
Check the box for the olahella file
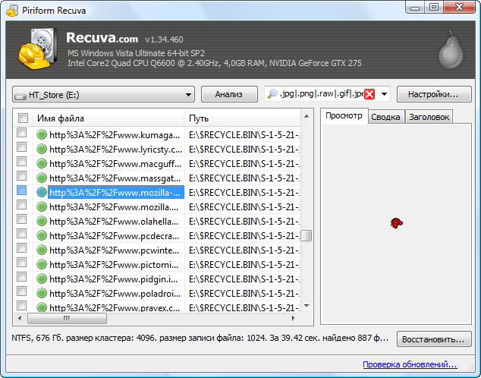coord(22,219)
